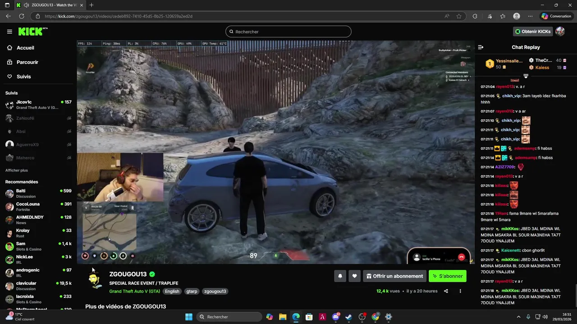Open the hamburger sidebar menu
The width and height of the screenshot is (577, 324).
(9, 31)
